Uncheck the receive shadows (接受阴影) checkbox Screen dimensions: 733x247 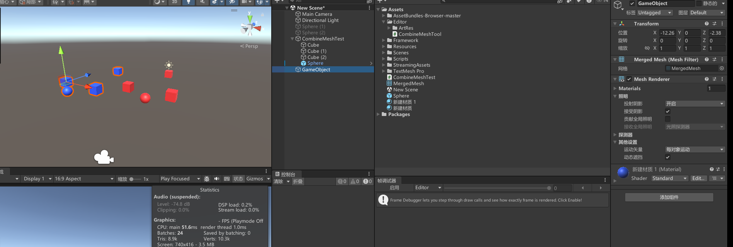(x=668, y=111)
